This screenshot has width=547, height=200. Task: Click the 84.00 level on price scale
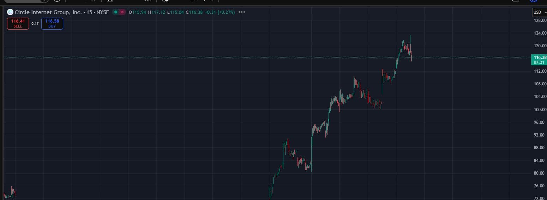pos(540,160)
